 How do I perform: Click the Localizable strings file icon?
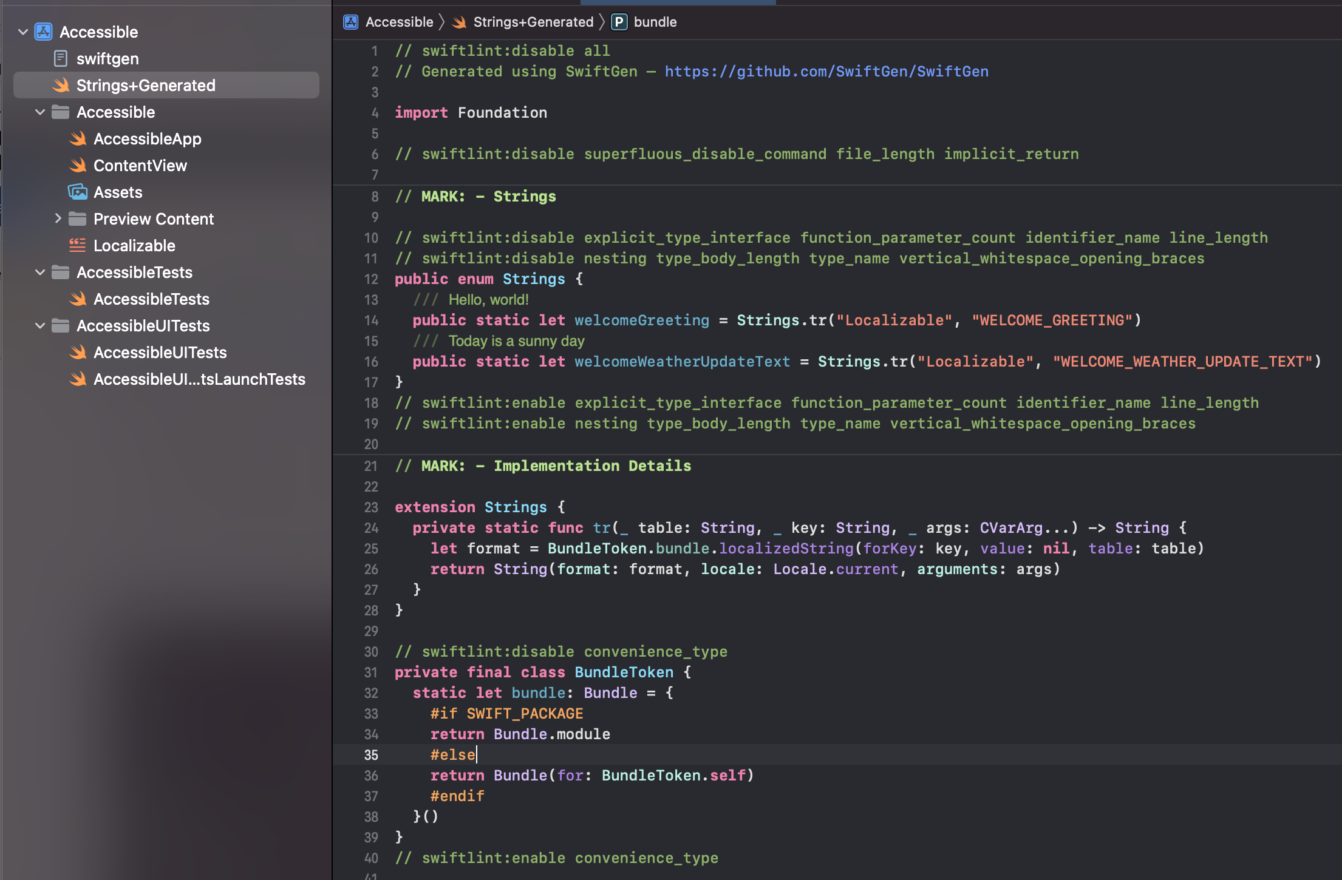(x=78, y=246)
